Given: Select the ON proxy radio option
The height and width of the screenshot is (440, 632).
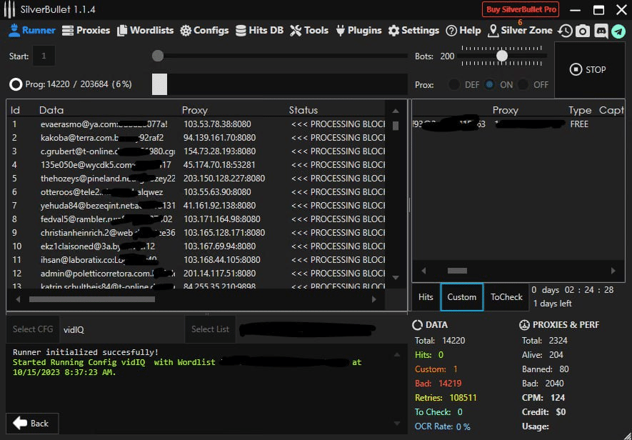Looking at the screenshot, I should (490, 85).
